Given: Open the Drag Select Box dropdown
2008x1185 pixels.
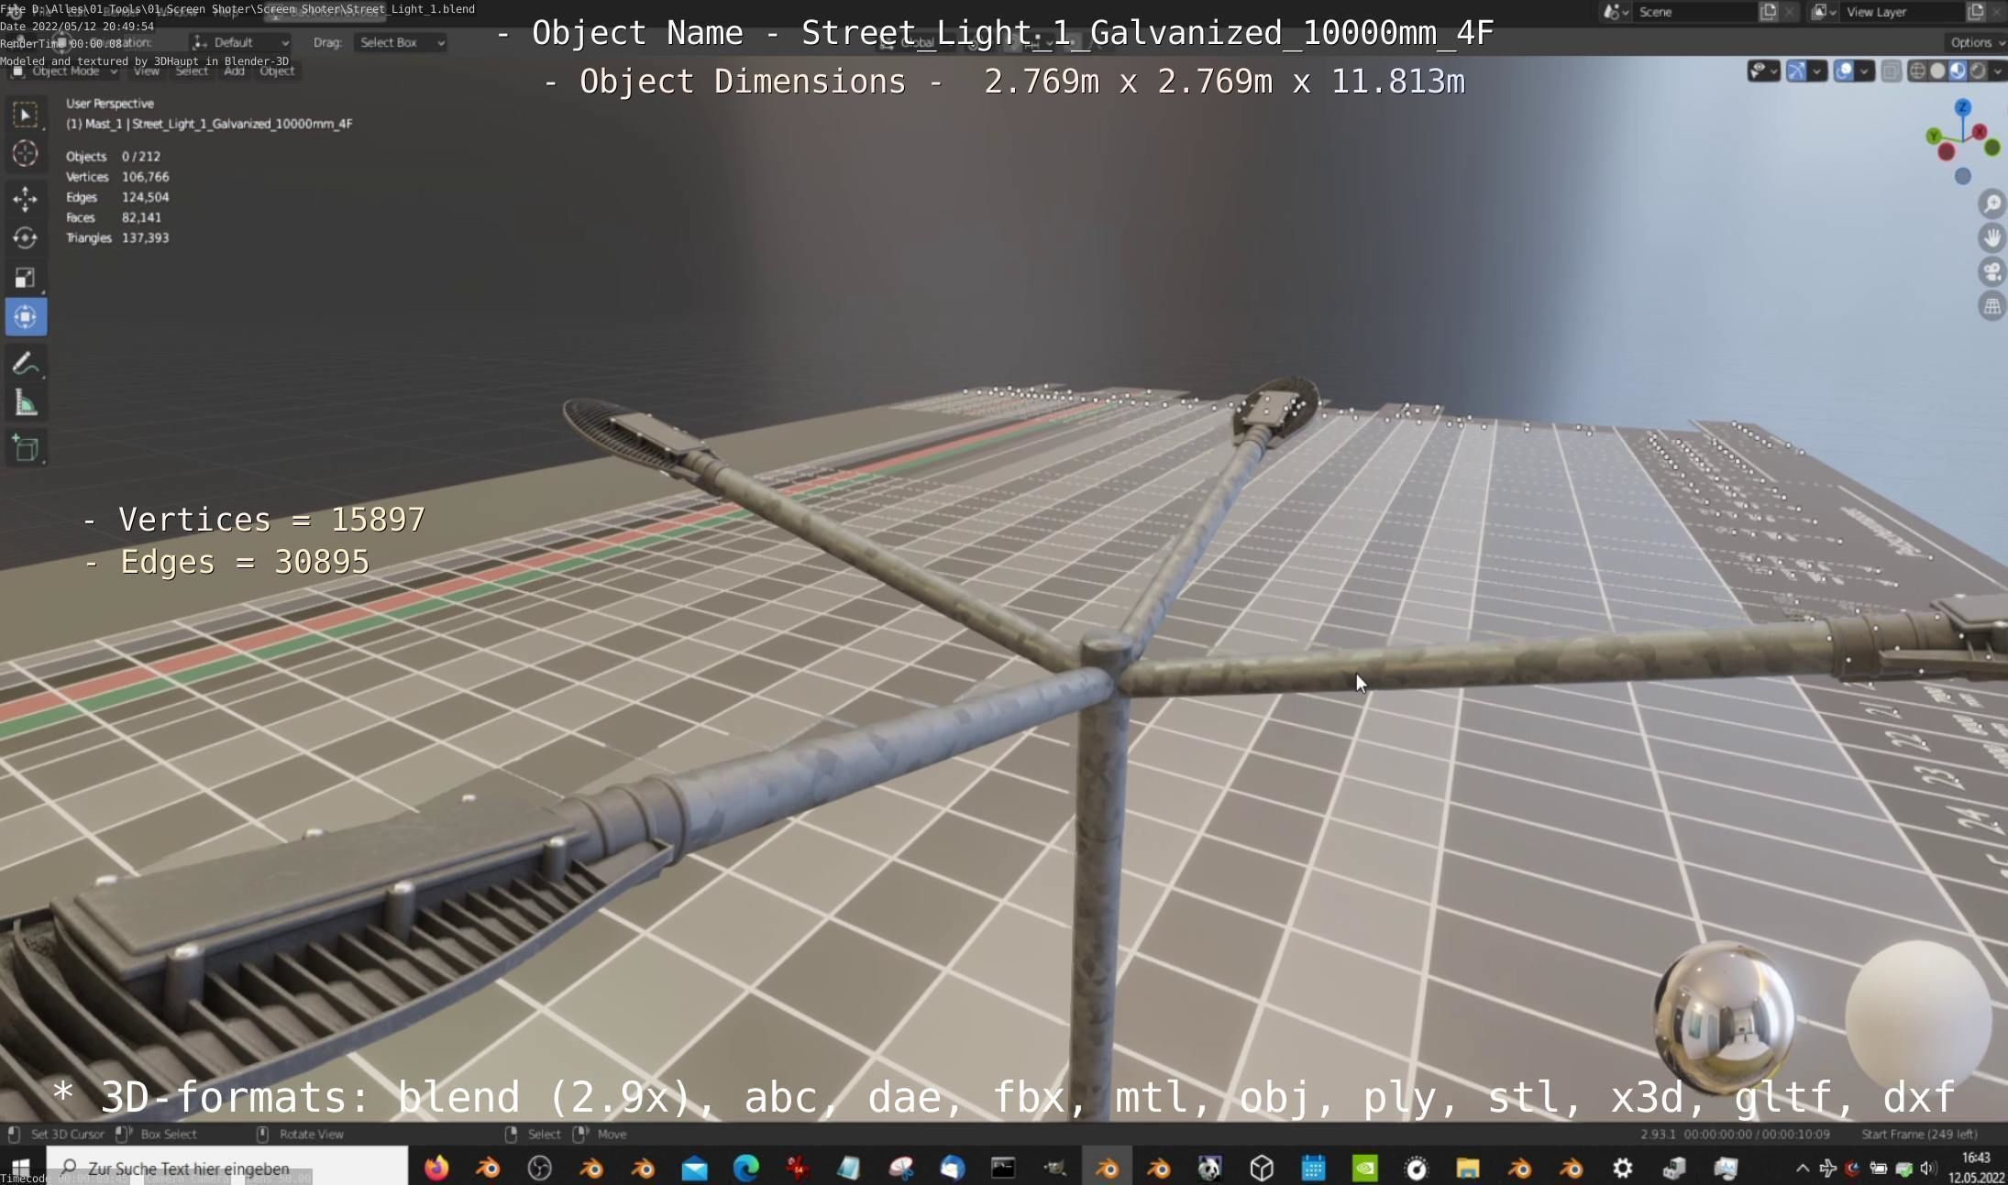Looking at the screenshot, I should [x=401, y=42].
